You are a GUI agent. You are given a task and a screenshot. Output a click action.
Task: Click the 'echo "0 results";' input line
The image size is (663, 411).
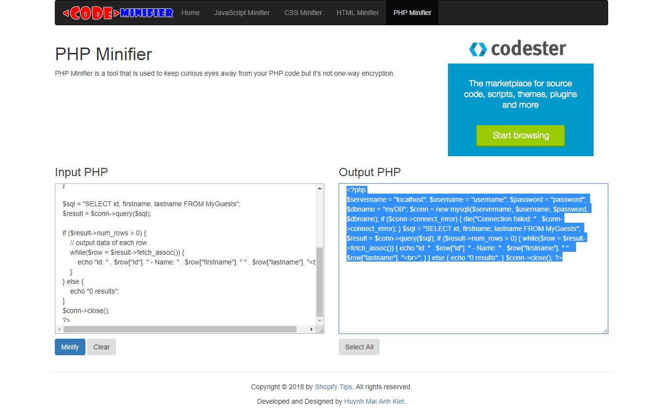click(x=94, y=291)
